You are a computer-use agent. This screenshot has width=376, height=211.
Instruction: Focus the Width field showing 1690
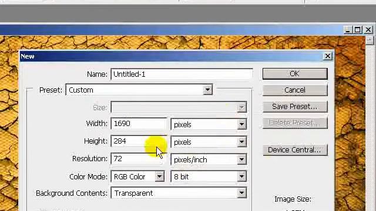(x=139, y=124)
